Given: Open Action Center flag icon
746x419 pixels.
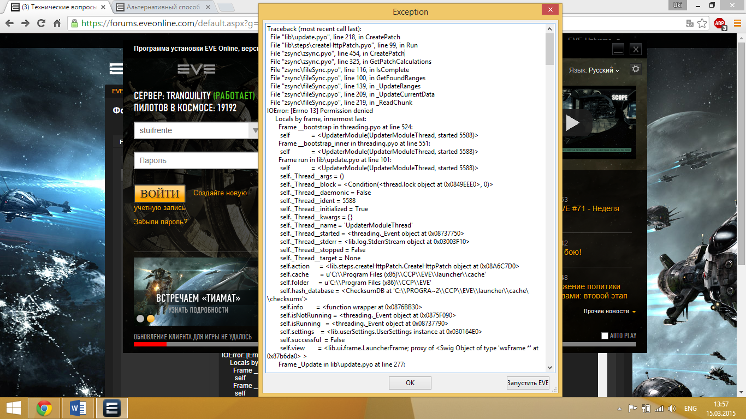Looking at the screenshot, I should [x=633, y=408].
